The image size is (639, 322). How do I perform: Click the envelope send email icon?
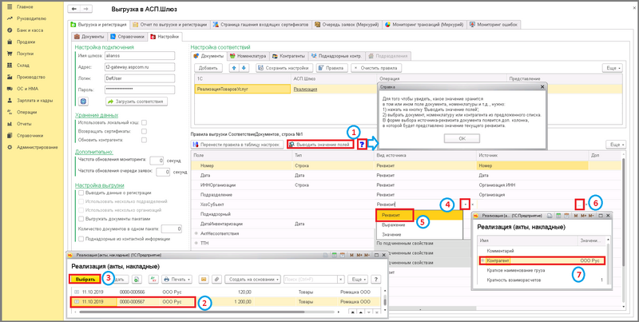[x=204, y=279]
